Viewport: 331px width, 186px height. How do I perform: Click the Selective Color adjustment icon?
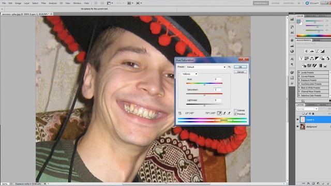[325, 66]
